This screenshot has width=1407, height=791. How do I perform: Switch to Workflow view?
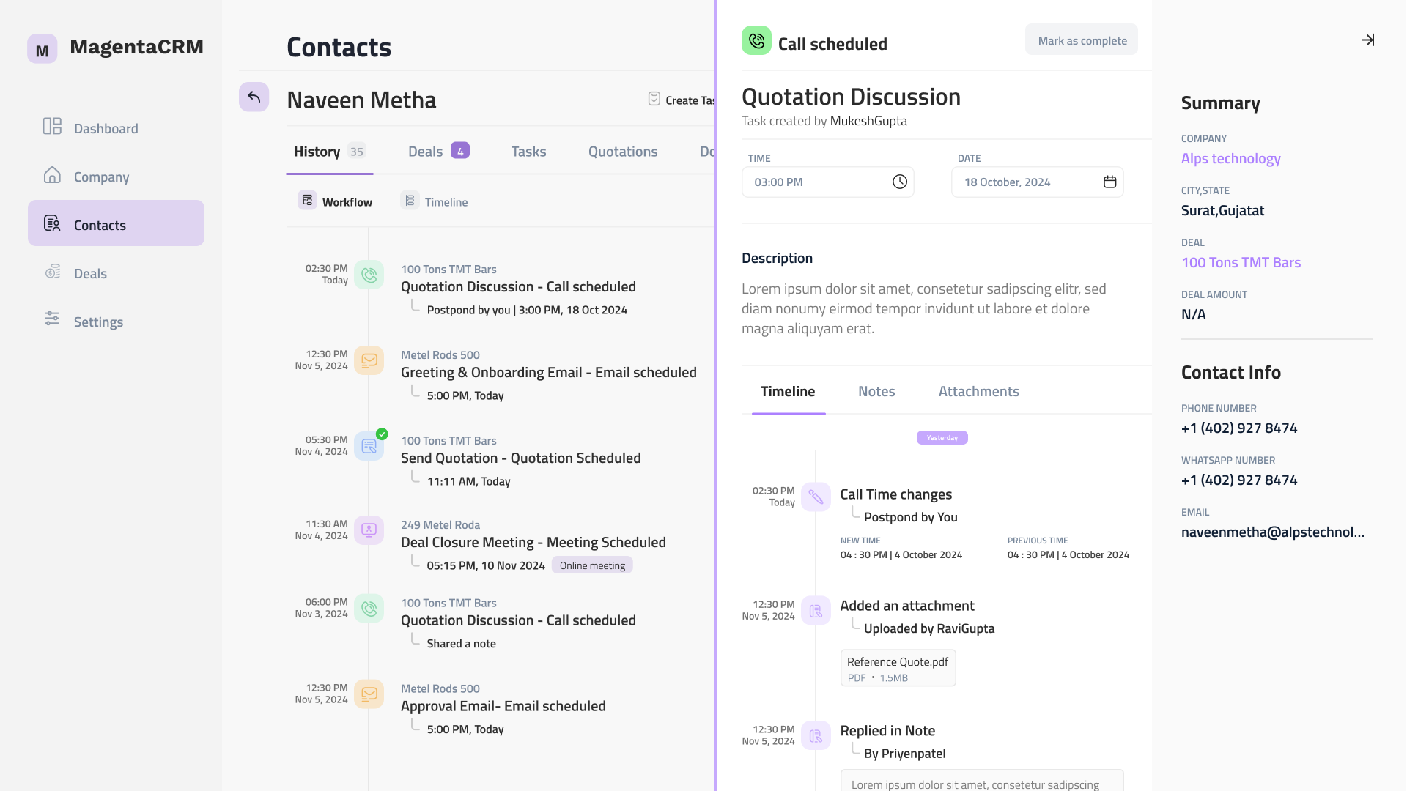[x=336, y=201]
